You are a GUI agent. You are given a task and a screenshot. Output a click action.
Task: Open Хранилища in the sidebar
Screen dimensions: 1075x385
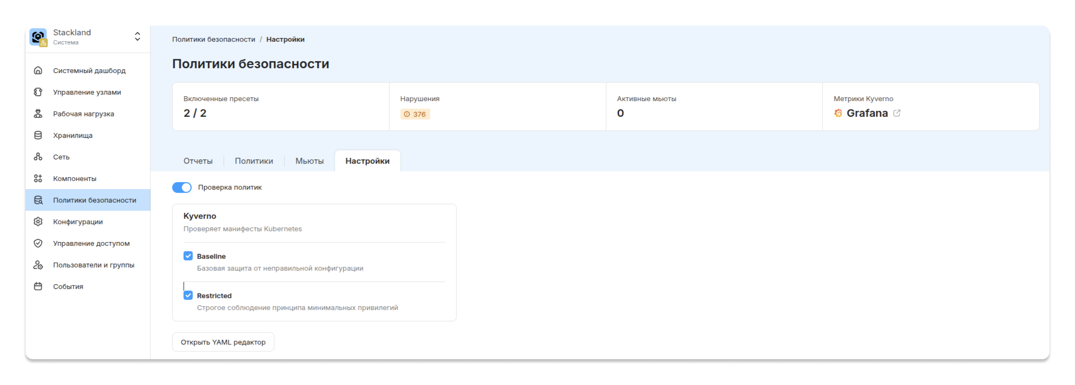click(88, 136)
